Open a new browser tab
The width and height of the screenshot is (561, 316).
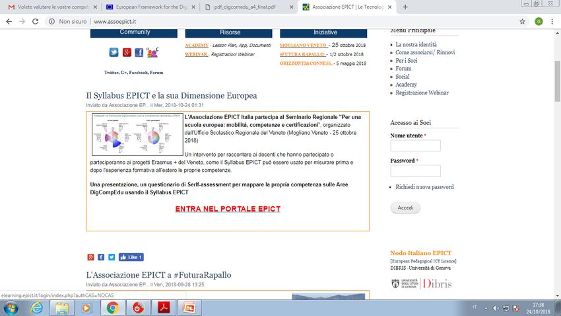[405, 7]
